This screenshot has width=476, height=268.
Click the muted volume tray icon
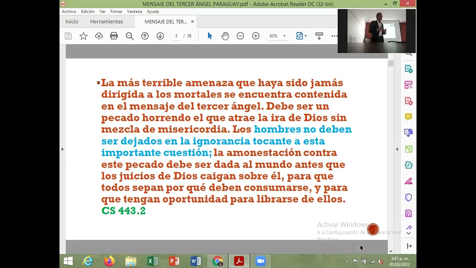point(380,261)
